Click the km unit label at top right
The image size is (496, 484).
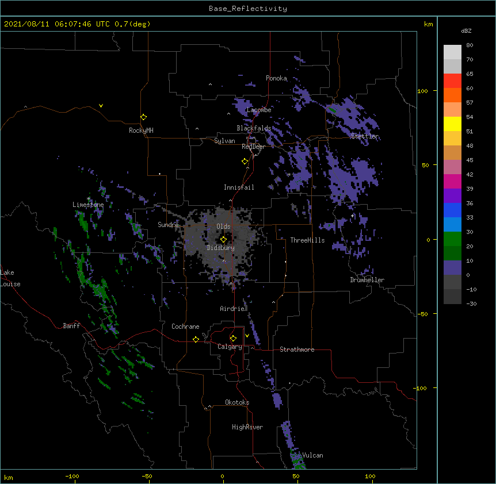pos(428,24)
